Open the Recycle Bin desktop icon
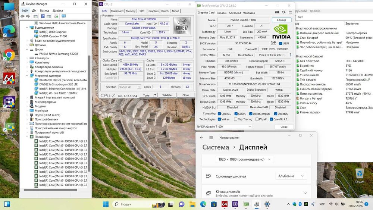Screen dimensions: 373x210 360,176
